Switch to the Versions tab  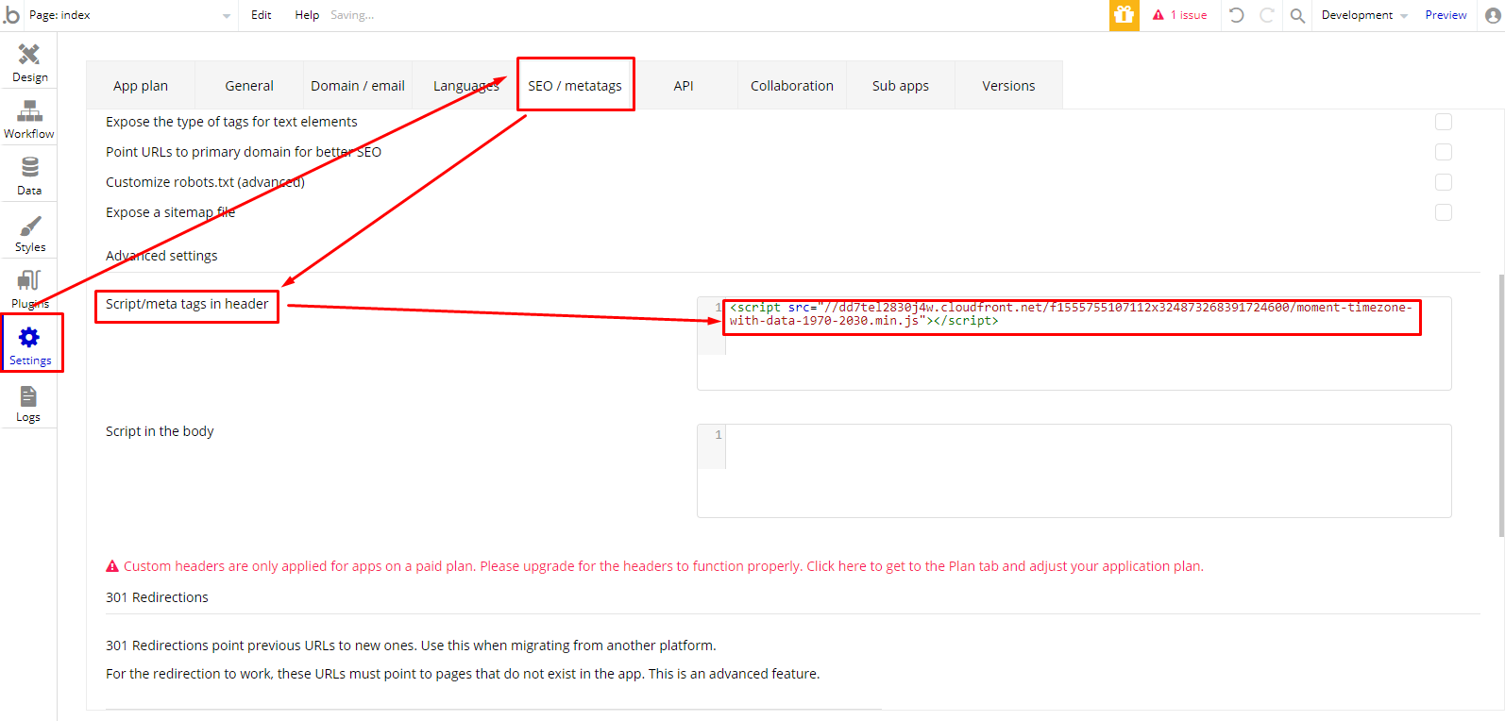(x=1008, y=86)
